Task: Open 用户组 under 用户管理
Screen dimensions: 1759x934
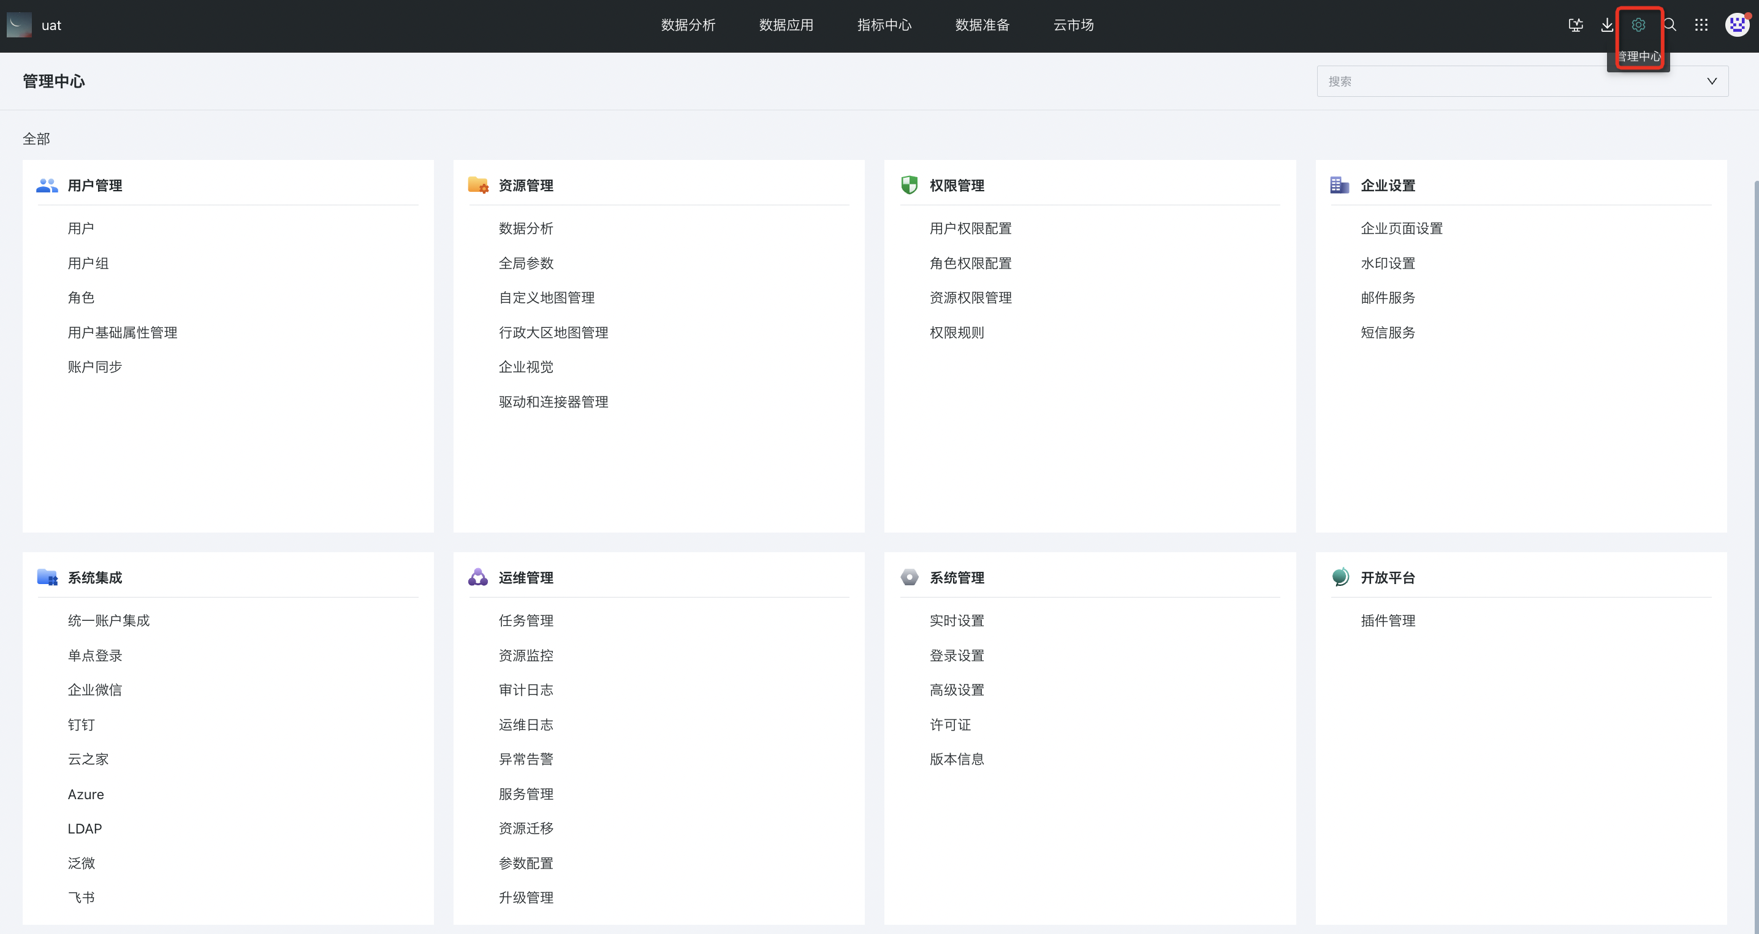Action: pyautogui.click(x=88, y=264)
